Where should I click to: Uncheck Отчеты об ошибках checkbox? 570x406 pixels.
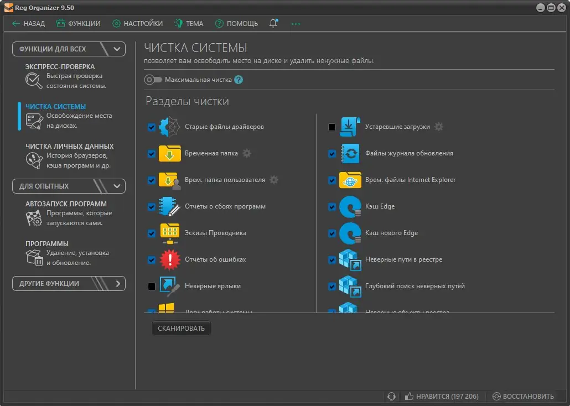coord(152,260)
